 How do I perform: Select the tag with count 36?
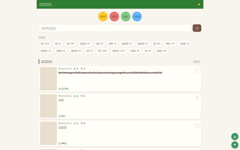coord(90,51)
